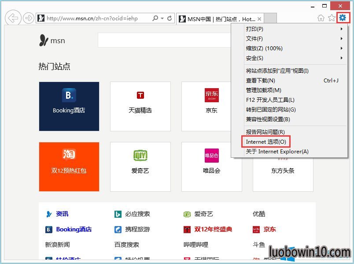Screen dimensions: 354x264
Task: Click the 百度搜索 link
Action: coord(127,245)
